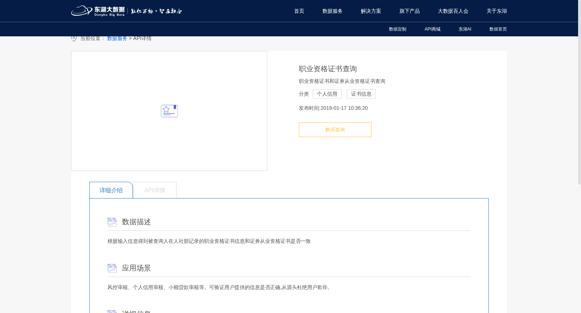
Task: Click the 购买咨询 button
Action: 335,130
